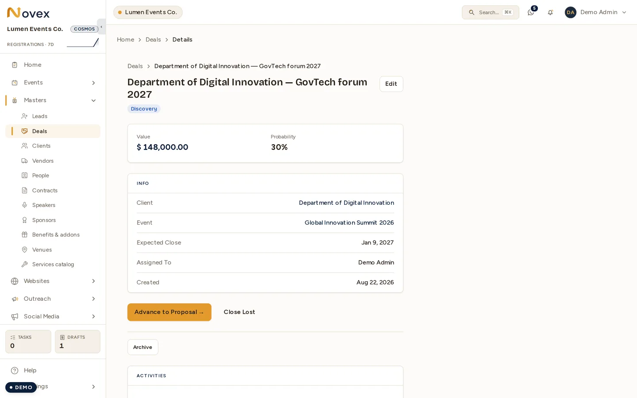The width and height of the screenshot is (637, 398).
Task: Open the notifications bell
Action: pyautogui.click(x=550, y=12)
